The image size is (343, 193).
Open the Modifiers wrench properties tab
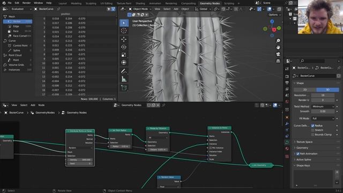pos(287,124)
